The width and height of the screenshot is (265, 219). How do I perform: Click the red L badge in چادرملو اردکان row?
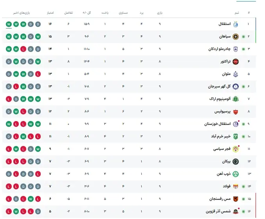tap(23, 49)
